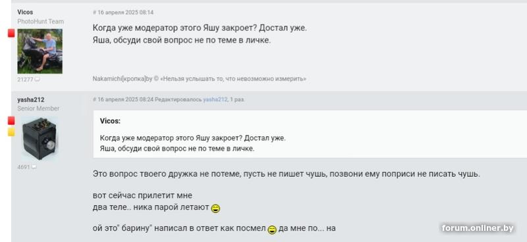Open Vicos motorcycle avatar picture
The image size is (527, 242).
pos(40,51)
